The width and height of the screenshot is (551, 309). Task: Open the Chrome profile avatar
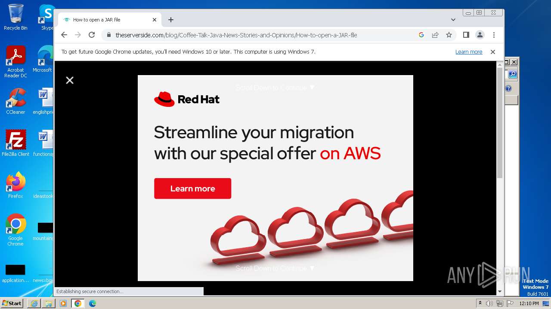(480, 35)
